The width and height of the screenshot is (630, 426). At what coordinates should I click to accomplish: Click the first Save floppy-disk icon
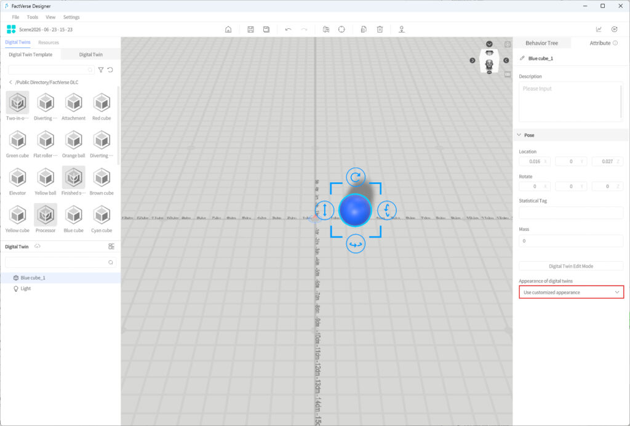click(250, 30)
